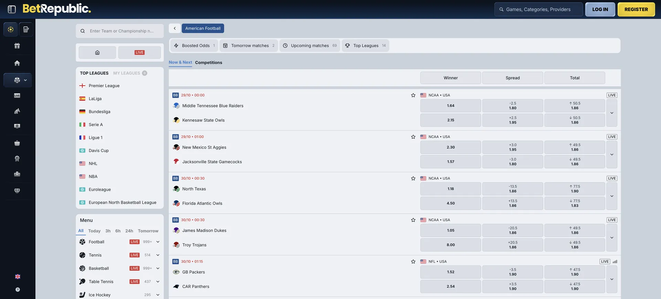
Task: Go back with the left chevron button
Action: [175, 28]
